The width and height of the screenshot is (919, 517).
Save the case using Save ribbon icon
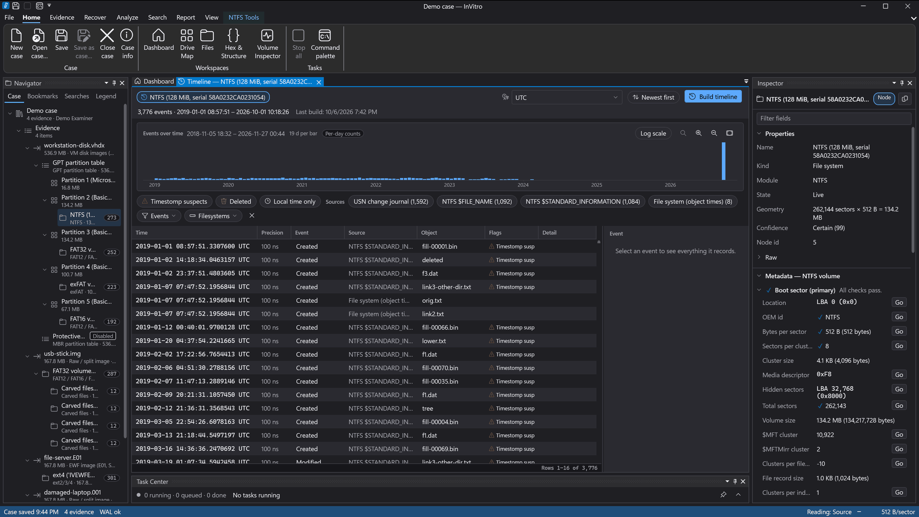pyautogui.click(x=61, y=40)
